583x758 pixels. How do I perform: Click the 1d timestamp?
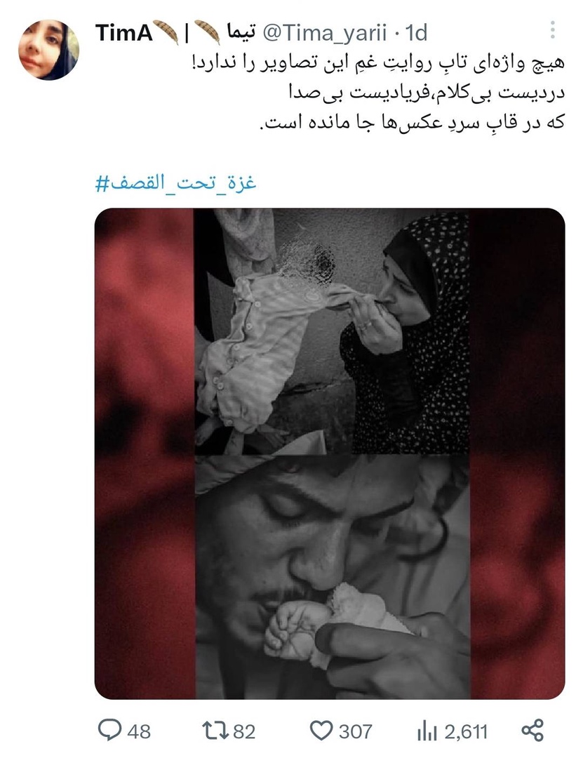(415, 33)
